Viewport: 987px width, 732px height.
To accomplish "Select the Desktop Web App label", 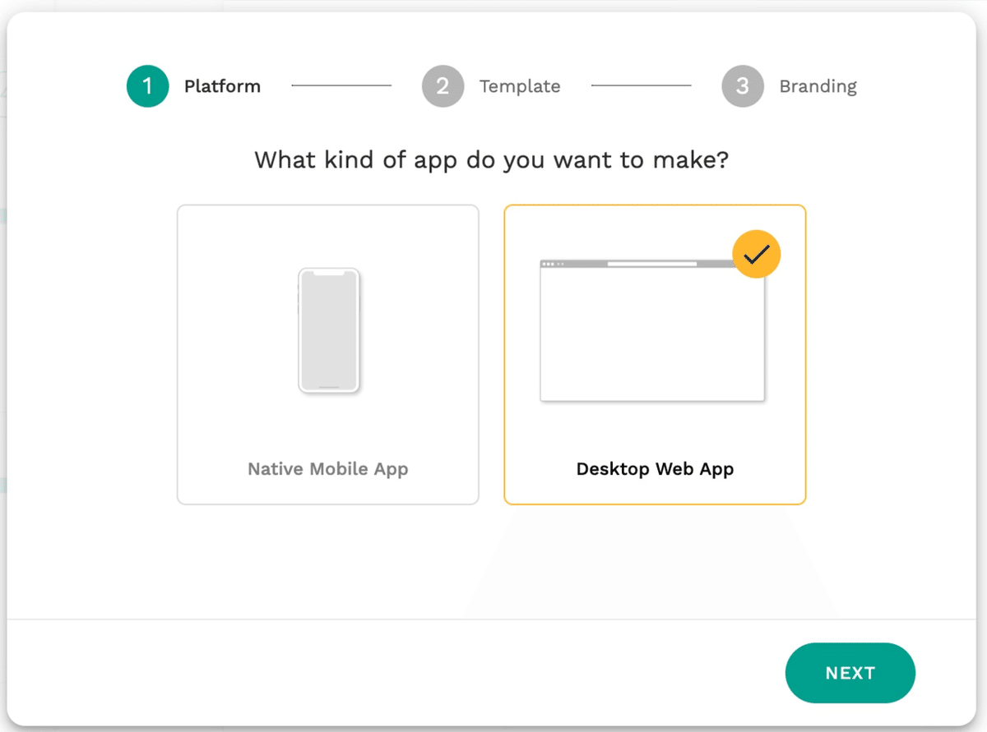I will 655,469.
